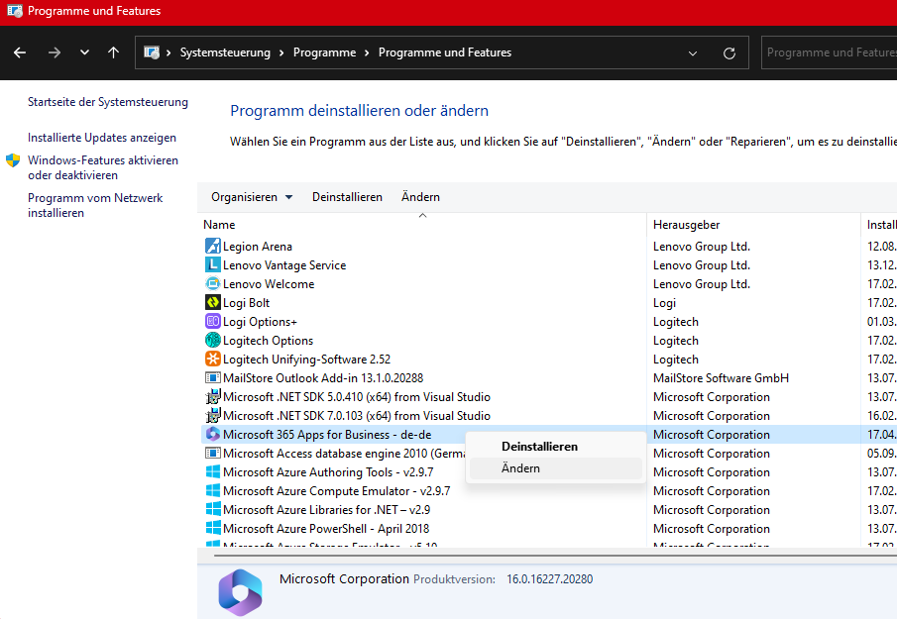Click the large Microsoft 365 logo in details pane
897x619 pixels.
tap(240, 592)
